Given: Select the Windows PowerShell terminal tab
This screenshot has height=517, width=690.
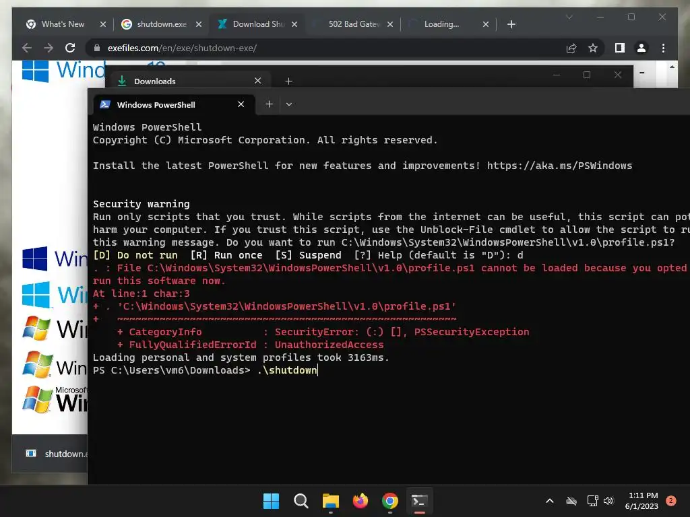Looking at the screenshot, I should 175,104.
